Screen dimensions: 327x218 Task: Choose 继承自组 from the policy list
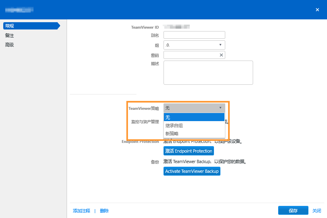tap(194, 125)
